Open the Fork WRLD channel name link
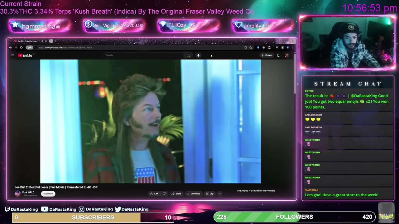 28,193
